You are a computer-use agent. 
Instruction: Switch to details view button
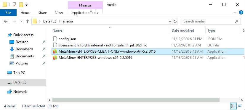click(233, 106)
